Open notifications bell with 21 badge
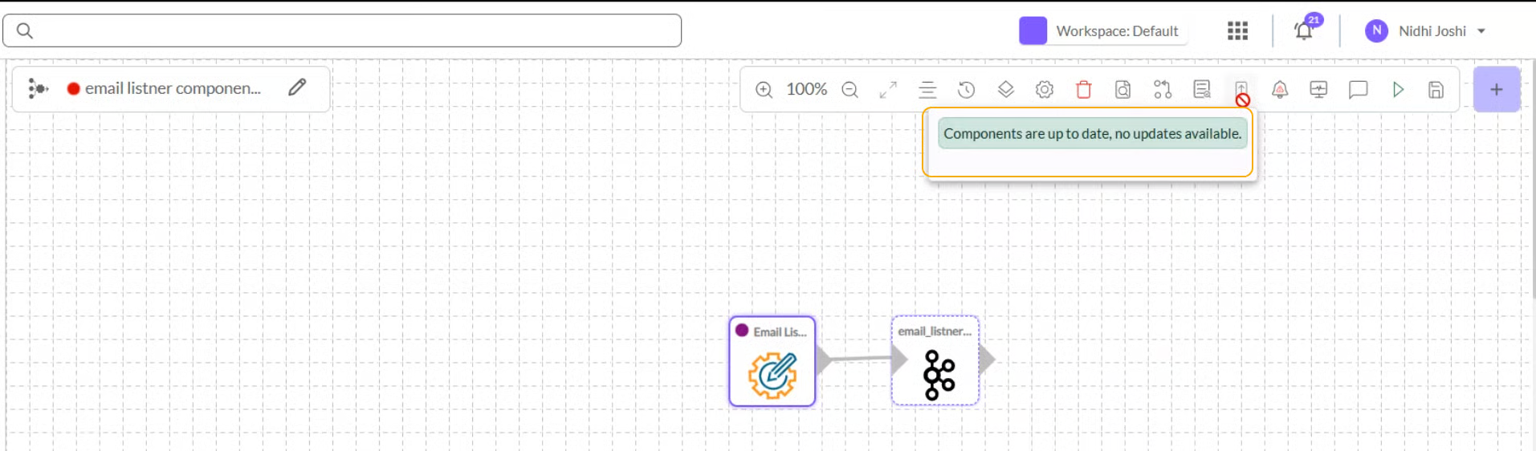This screenshot has height=451, width=1536. point(1303,31)
